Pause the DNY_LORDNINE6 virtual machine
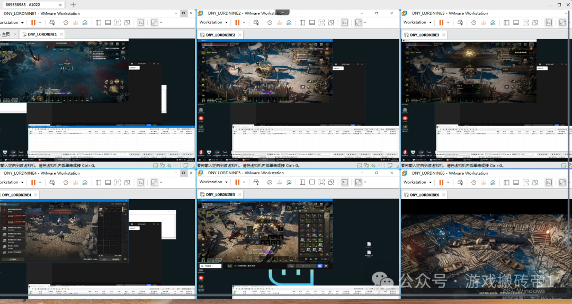 click(x=441, y=183)
